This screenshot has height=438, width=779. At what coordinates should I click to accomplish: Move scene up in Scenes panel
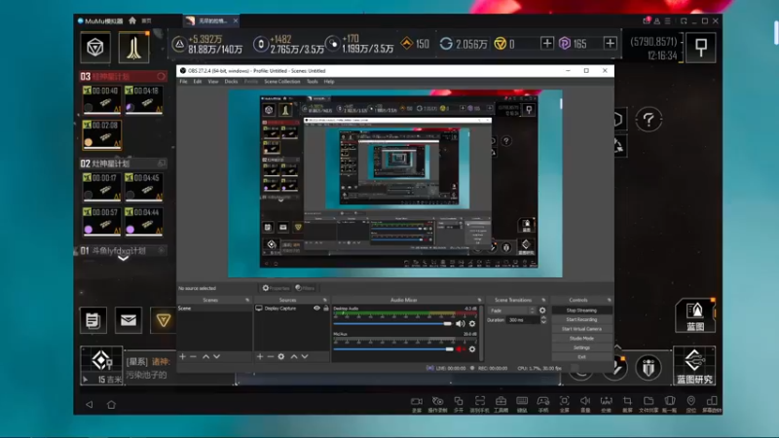[205, 356]
